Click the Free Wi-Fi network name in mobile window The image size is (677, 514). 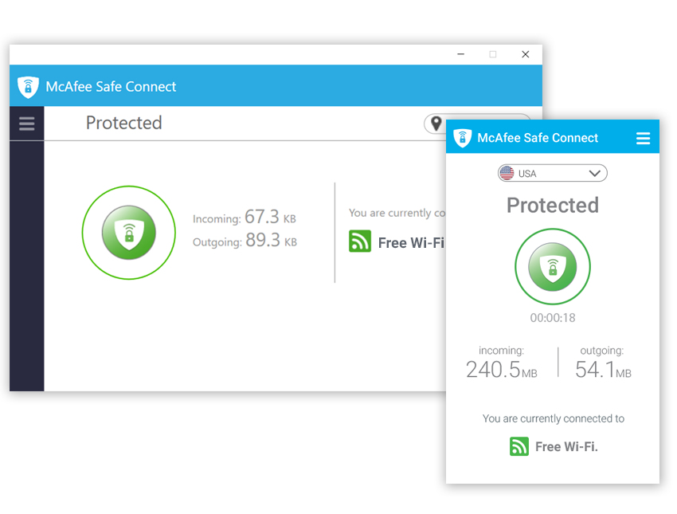pos(566,447)
